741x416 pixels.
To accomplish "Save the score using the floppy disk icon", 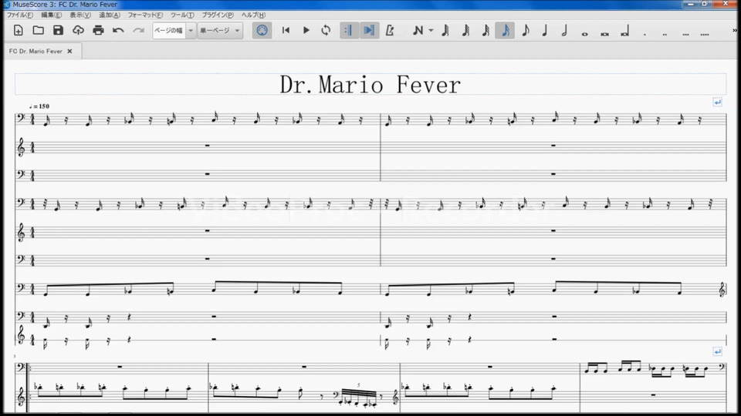I will point(58,31).
